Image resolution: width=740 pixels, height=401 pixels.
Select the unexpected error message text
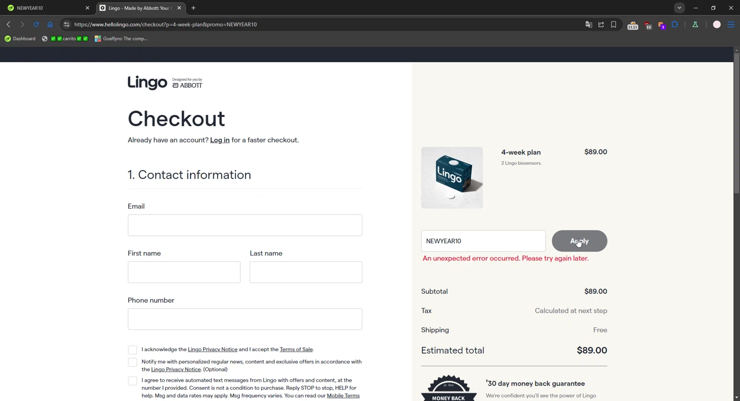(506, 258)
